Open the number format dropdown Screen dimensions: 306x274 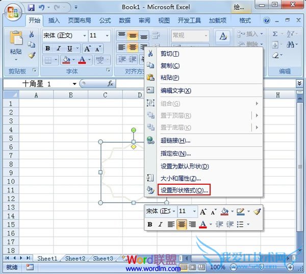point(206,36)
